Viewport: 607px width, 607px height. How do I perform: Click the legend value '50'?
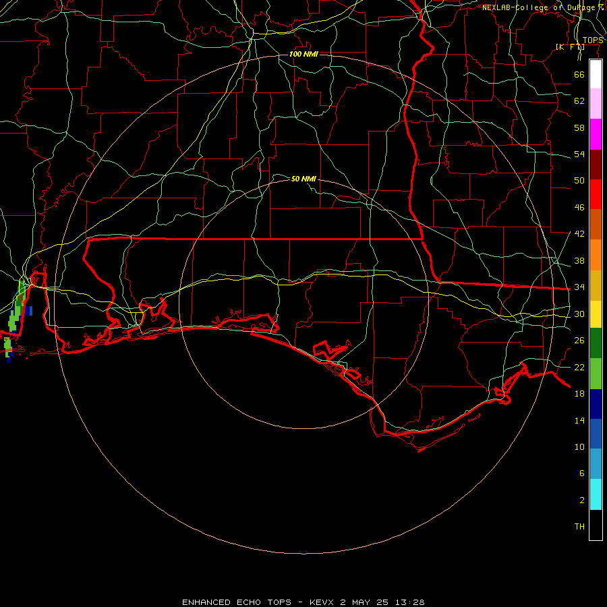click(579, 180)
